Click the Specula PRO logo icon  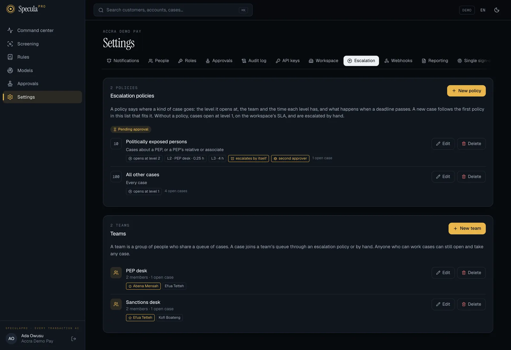(11, 9)
